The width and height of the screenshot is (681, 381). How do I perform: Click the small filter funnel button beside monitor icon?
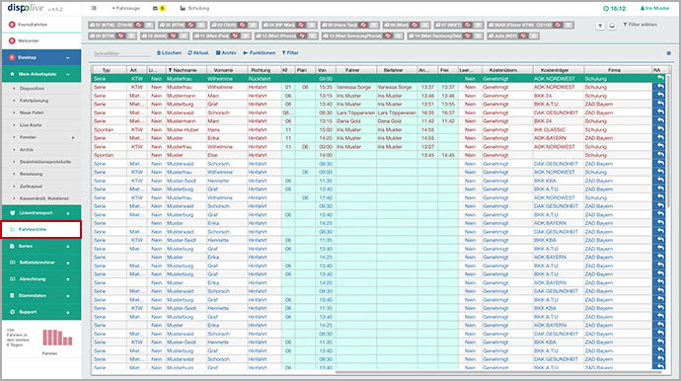600,26
